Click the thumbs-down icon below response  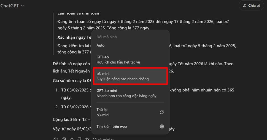79,139
